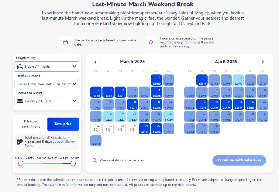This screenshot has width=279, height=192.
Task: Open the Length of stay dropdown
Action: tap(47, 66)
